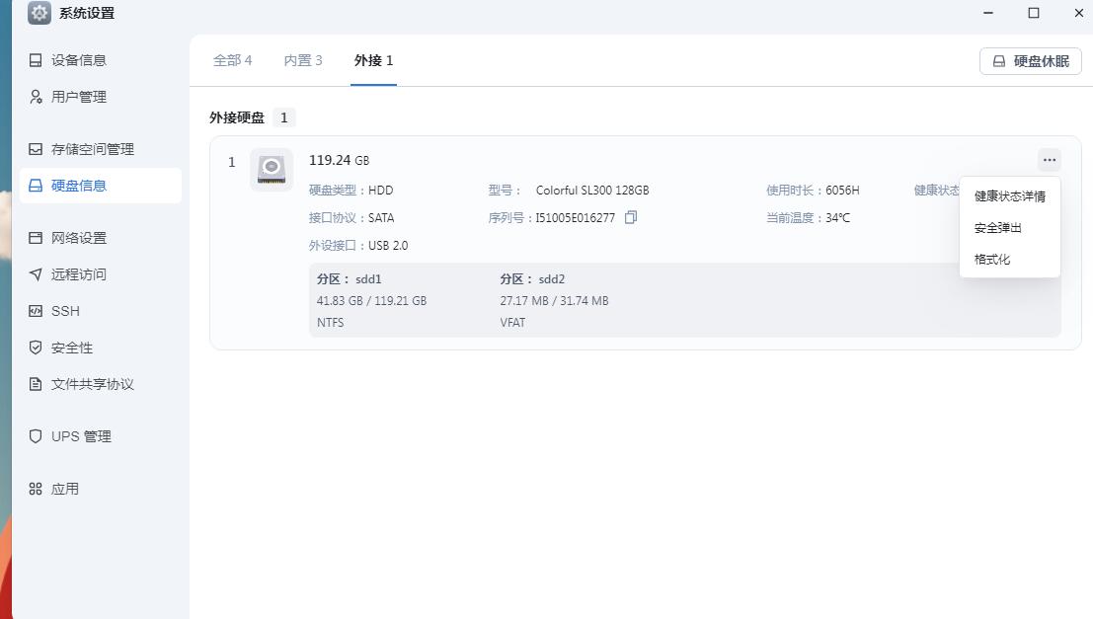Choose 健康状态详情 from the popup menu
This screenshot has height=619, width=1093.
point(1009,196)
